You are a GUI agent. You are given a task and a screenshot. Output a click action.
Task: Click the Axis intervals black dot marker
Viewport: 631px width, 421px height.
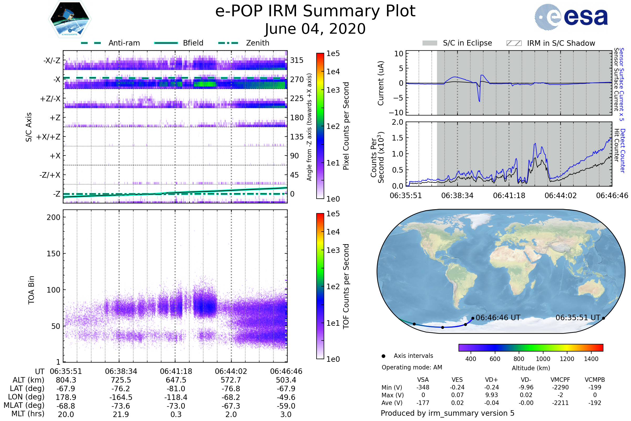coord(384,356)
